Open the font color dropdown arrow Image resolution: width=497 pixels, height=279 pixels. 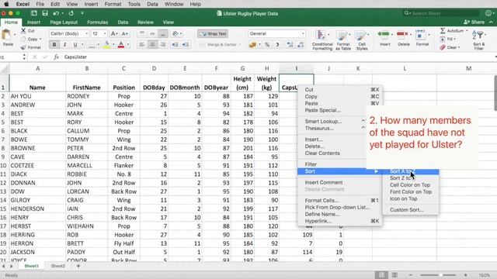(127, 45)
